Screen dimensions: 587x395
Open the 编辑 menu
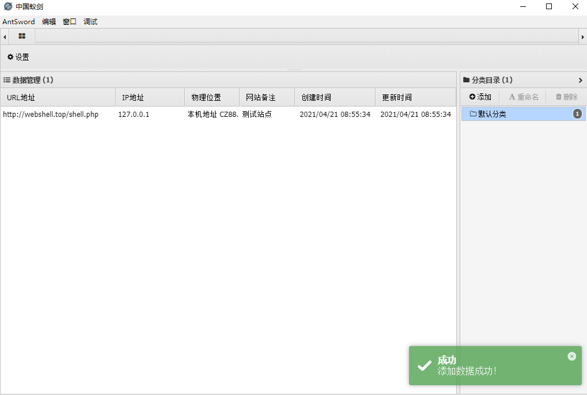[49, 22]
